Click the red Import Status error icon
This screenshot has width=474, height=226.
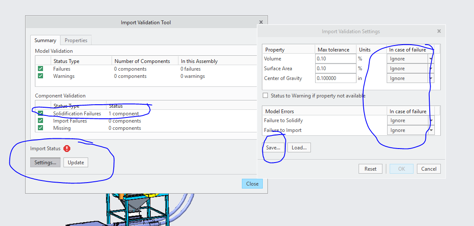tap(67, 149)
